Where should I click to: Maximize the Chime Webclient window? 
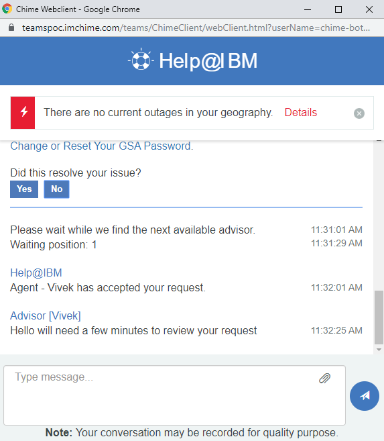click(338, 9)
